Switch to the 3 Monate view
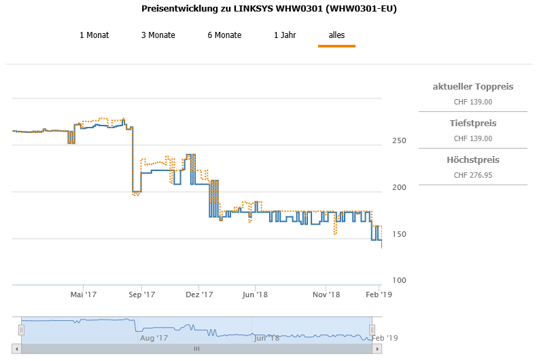 (x=158, y=35)
